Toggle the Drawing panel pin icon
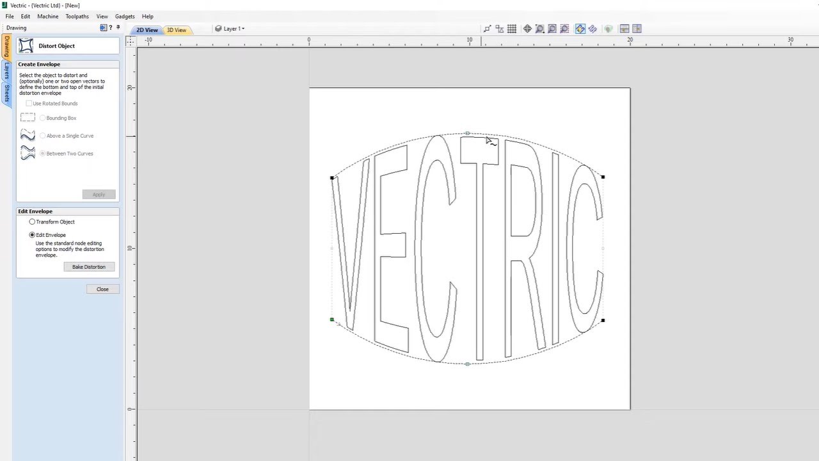Viewport: 819px width, 461px height. click(118, 28)
